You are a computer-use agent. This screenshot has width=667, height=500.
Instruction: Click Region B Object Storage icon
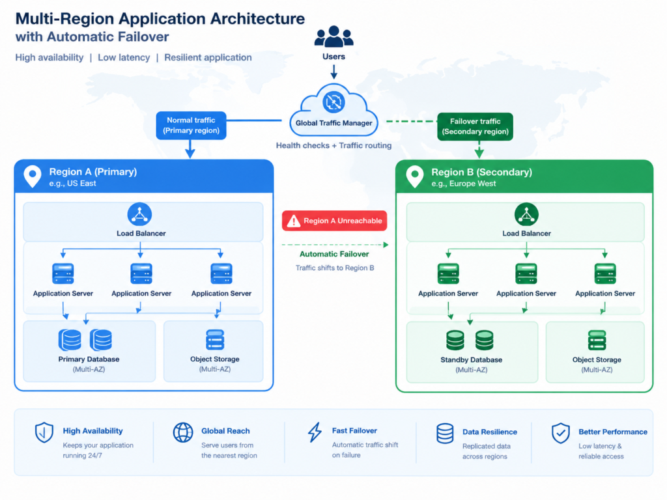[597, 340]
